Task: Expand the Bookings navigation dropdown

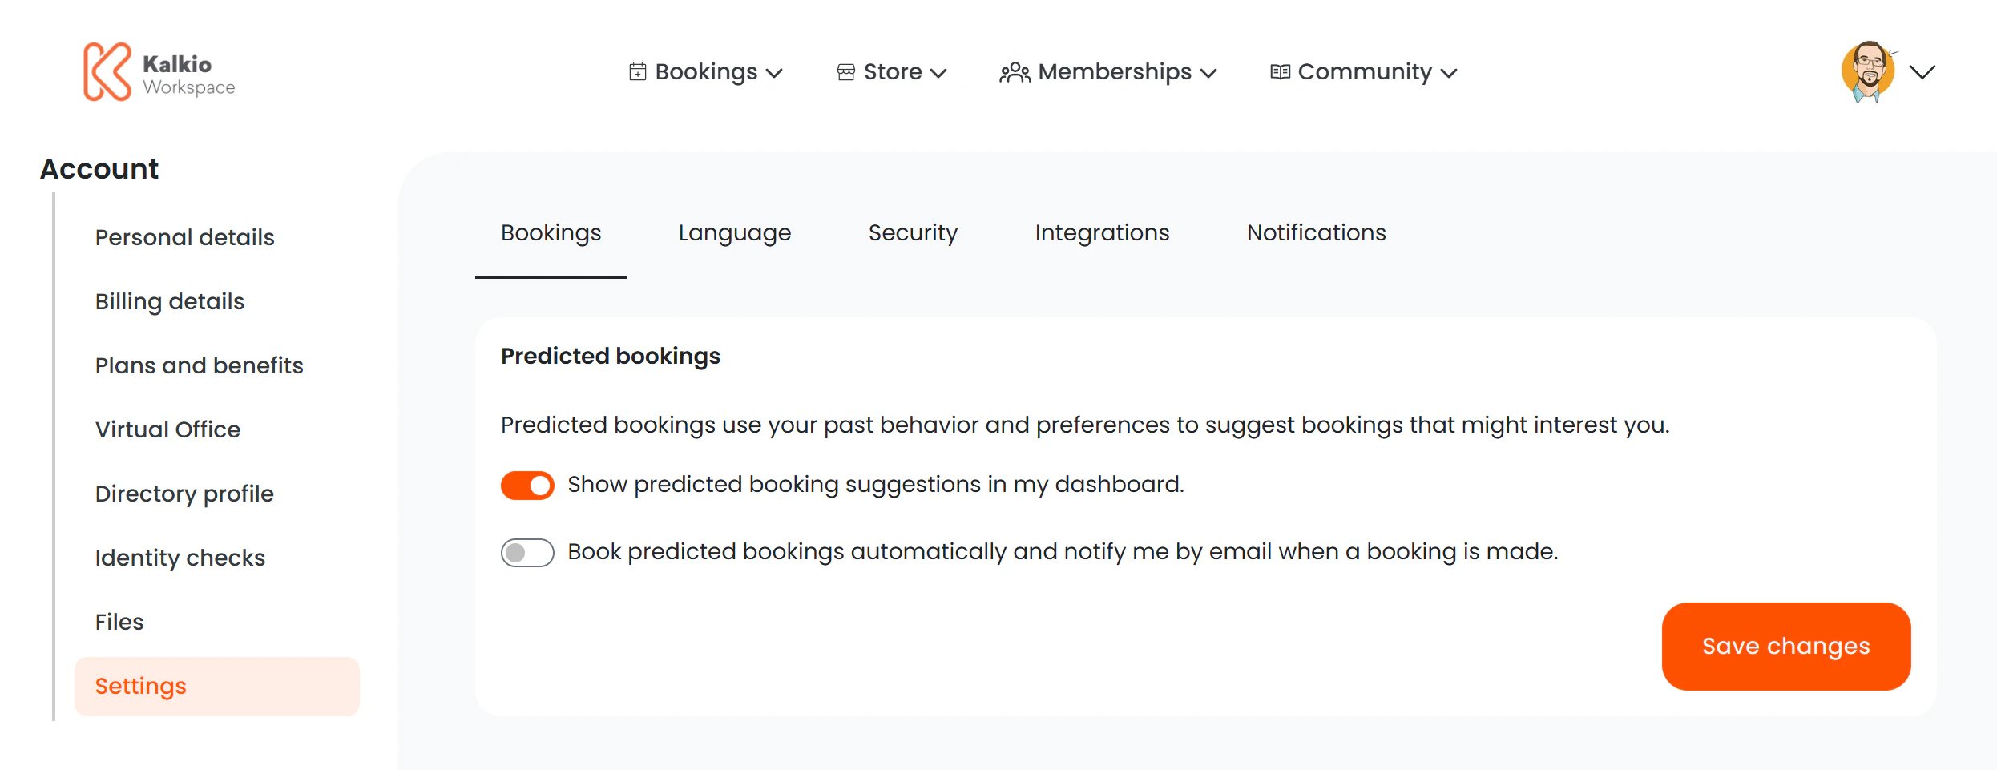Action: tap(776, 73)
